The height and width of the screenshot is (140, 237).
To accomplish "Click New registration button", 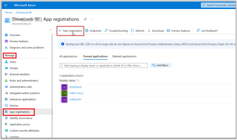I will [70, 31].
